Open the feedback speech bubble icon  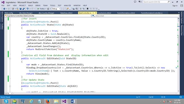point(135,2)
